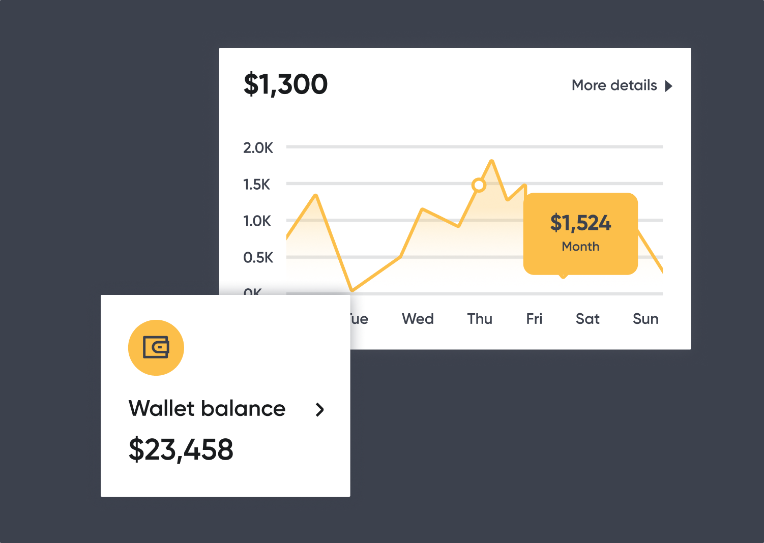
Task: Click the More details link
Action: [x=614, y=85]
